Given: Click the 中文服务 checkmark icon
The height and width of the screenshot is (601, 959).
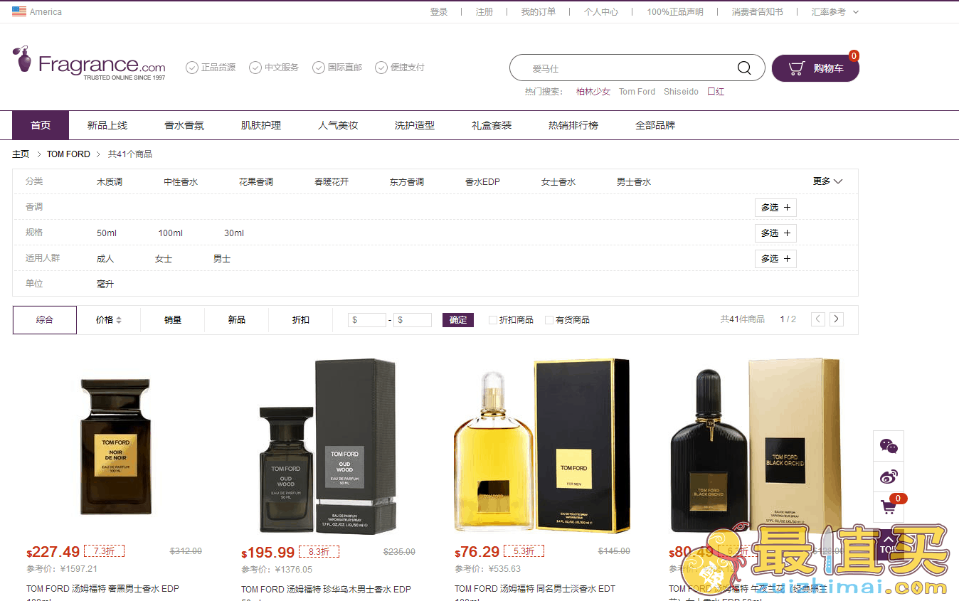Looking at the screenshot, I should point(255,68).
